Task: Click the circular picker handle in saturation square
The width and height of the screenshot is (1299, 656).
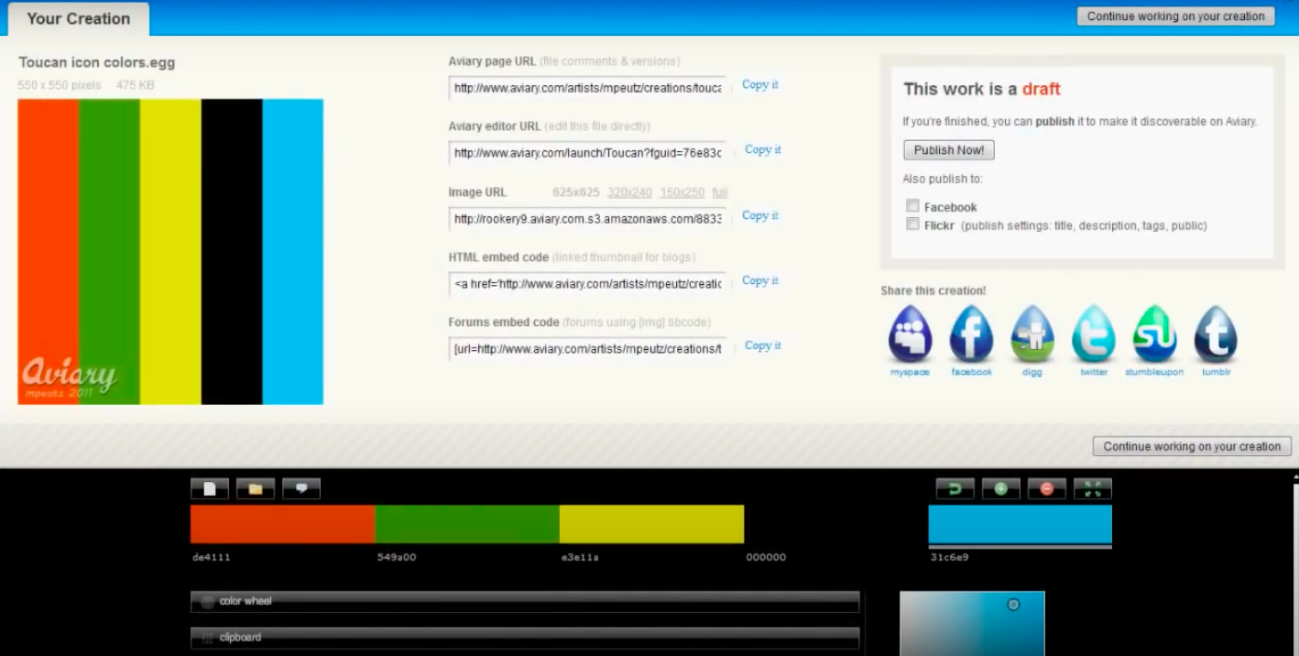Action: [x=1013, y=605]
